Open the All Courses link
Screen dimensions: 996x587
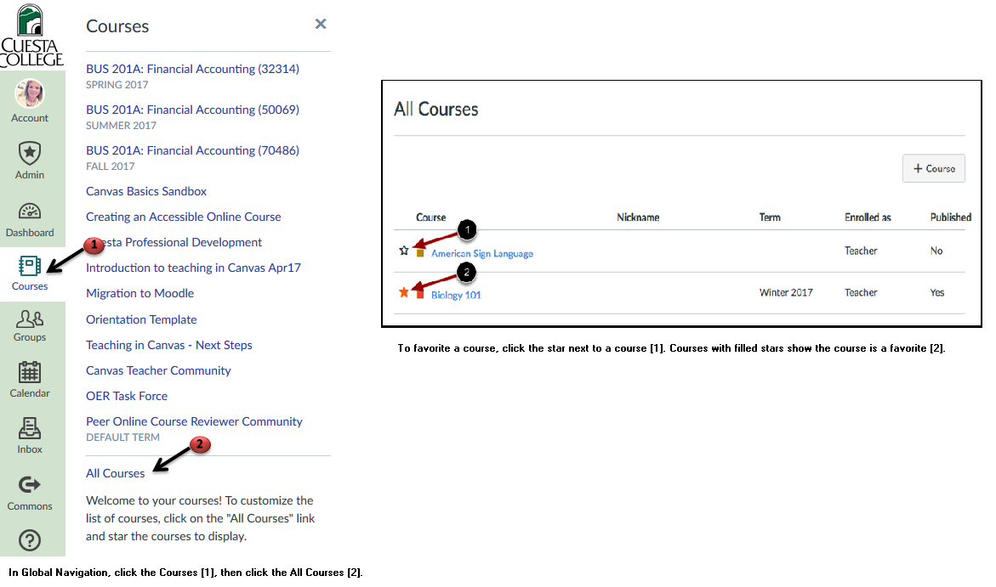pos(116,473)
